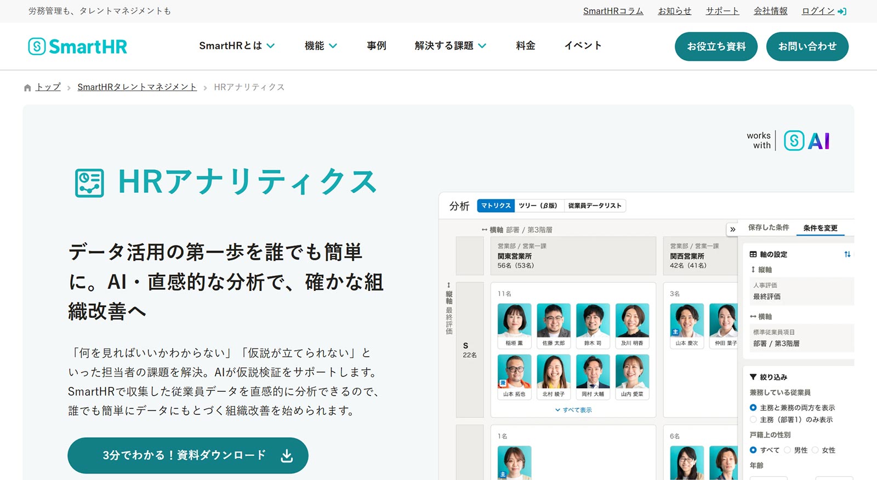The width and height of the screenshot is (877, 480).
Task: Expand the 解決する課題 dropdown menu
Action: click(x=450, y=46)
